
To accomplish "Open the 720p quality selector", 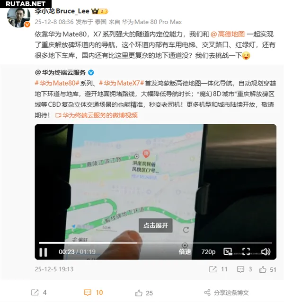I will point(208,252).
